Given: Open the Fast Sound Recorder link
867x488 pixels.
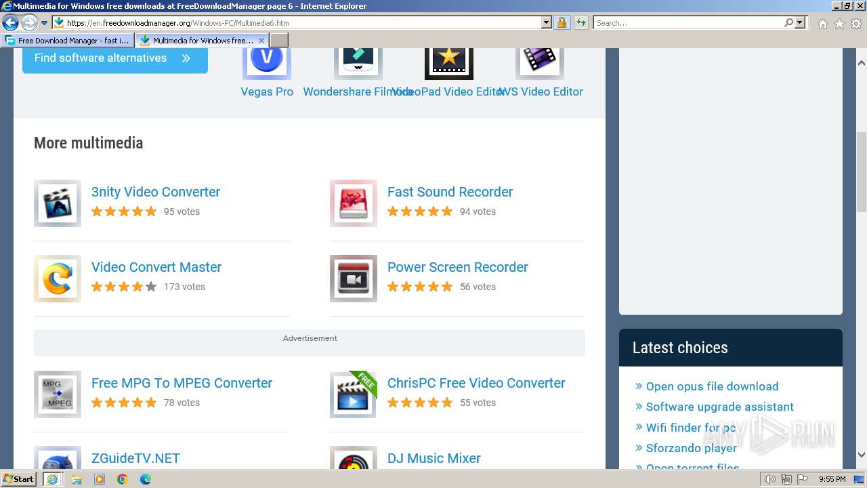Looking at the screenshot, I should click(x=450, y=192).
